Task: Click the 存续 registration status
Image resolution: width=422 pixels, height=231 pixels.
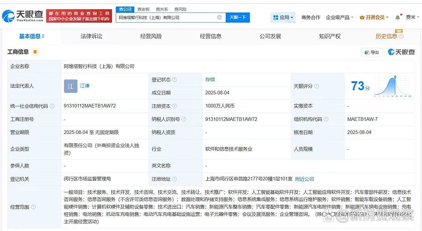Action: [x=210, y=79]
